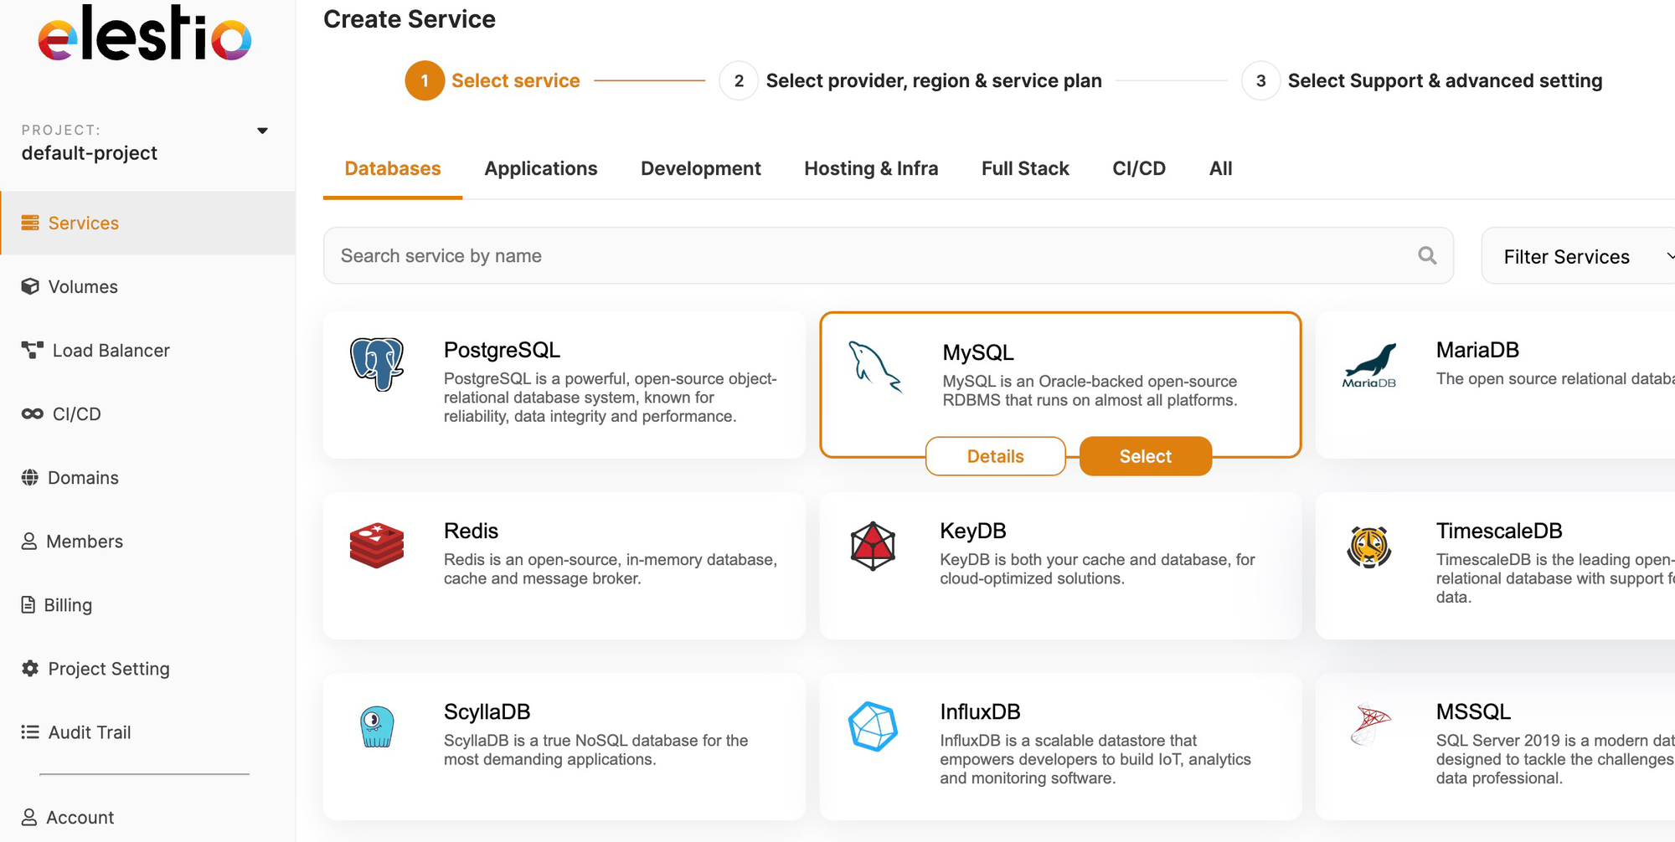Click the search magnifier icon
The height and width of the screenshot is (842, 1675).
[x=1427, y=255]
